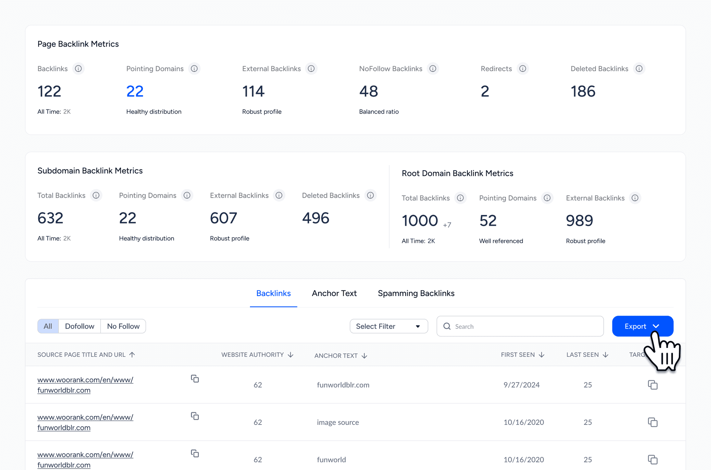
Task: Click inside the Search field
Action: [518, 326]
